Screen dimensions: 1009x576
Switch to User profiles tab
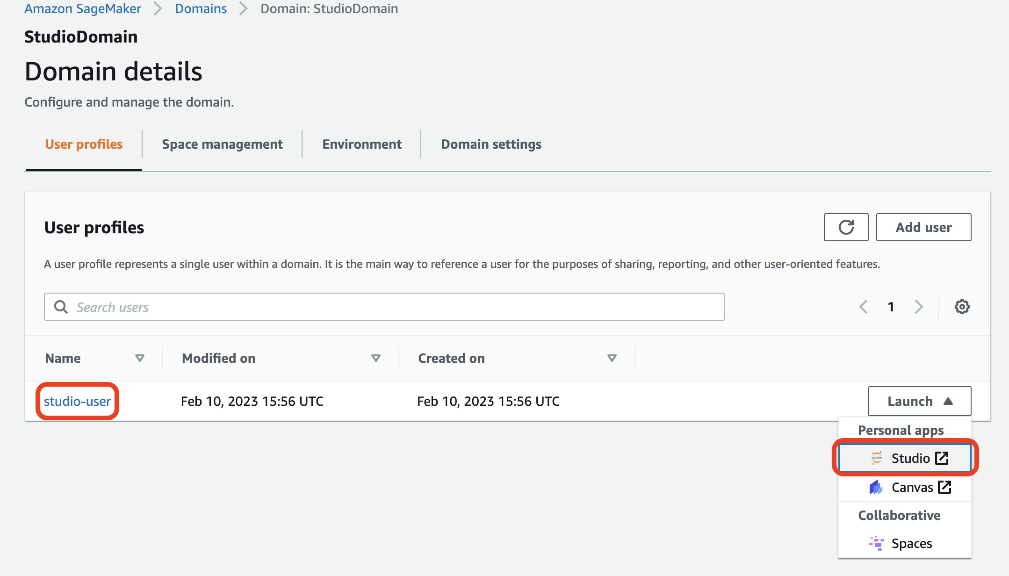(x=84, y=144)
